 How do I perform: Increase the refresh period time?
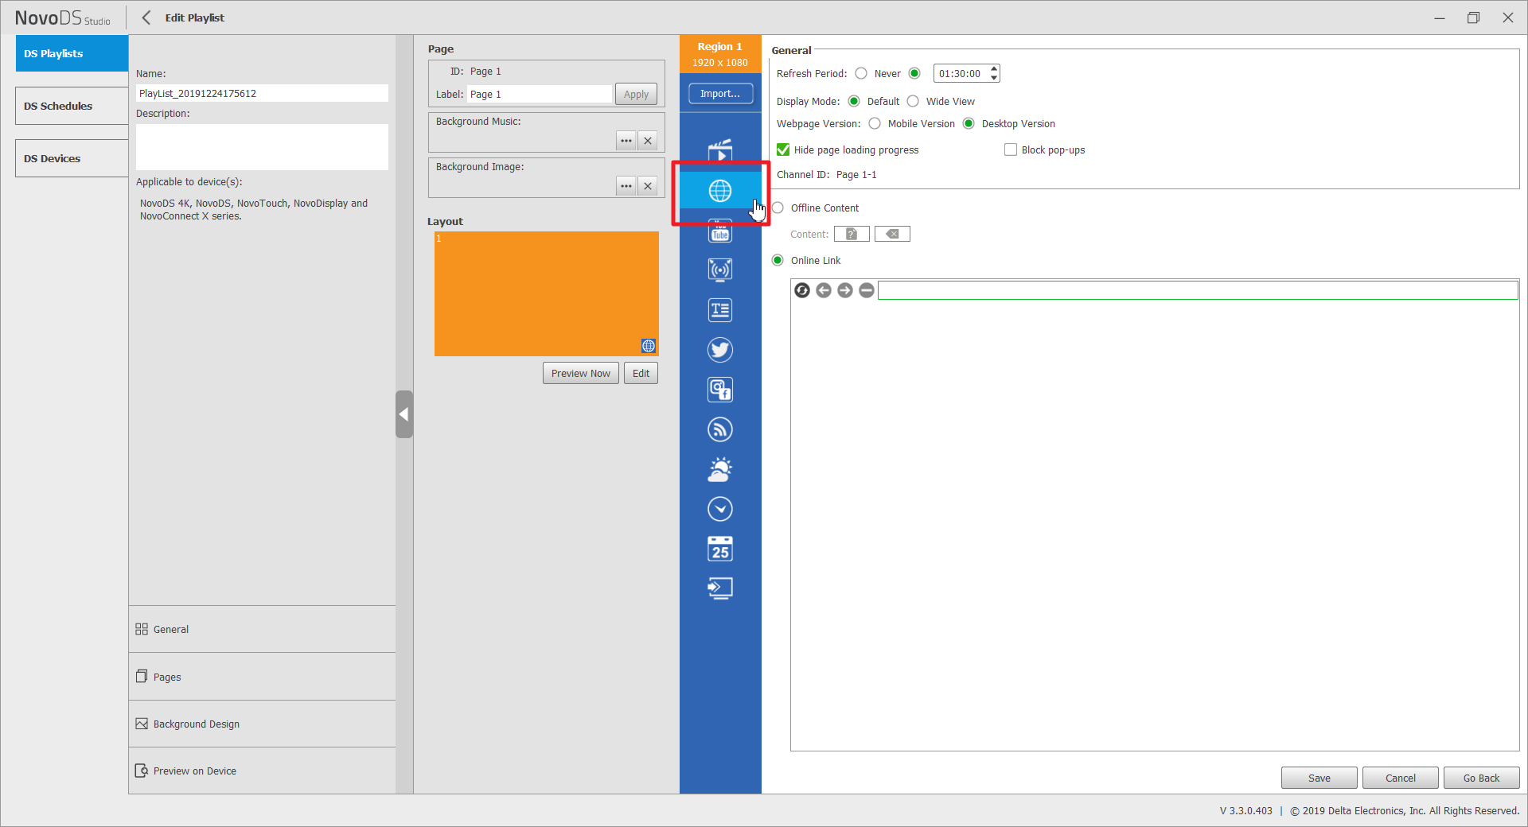click(x=994, y=69)
